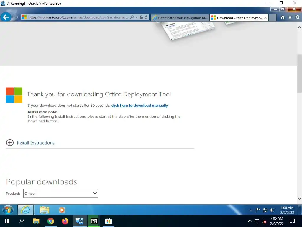
Task: Click the Microsoft logo beside thank you heading
Action: point(14,95)
